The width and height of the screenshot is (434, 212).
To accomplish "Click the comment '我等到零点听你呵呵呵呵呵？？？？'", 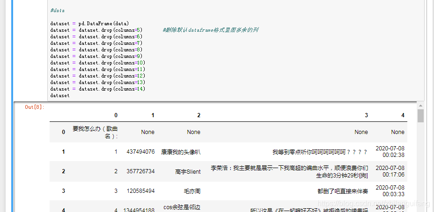I will [x=320, y=152].
